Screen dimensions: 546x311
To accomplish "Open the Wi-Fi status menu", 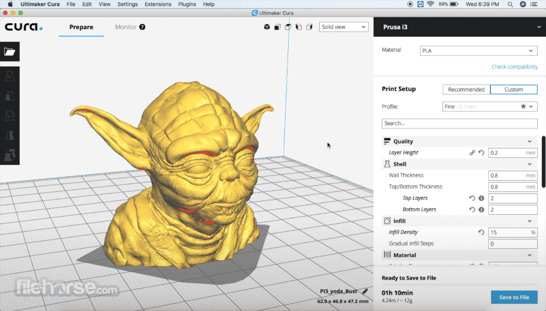I will pyautogui.click(x=430, y=4).
